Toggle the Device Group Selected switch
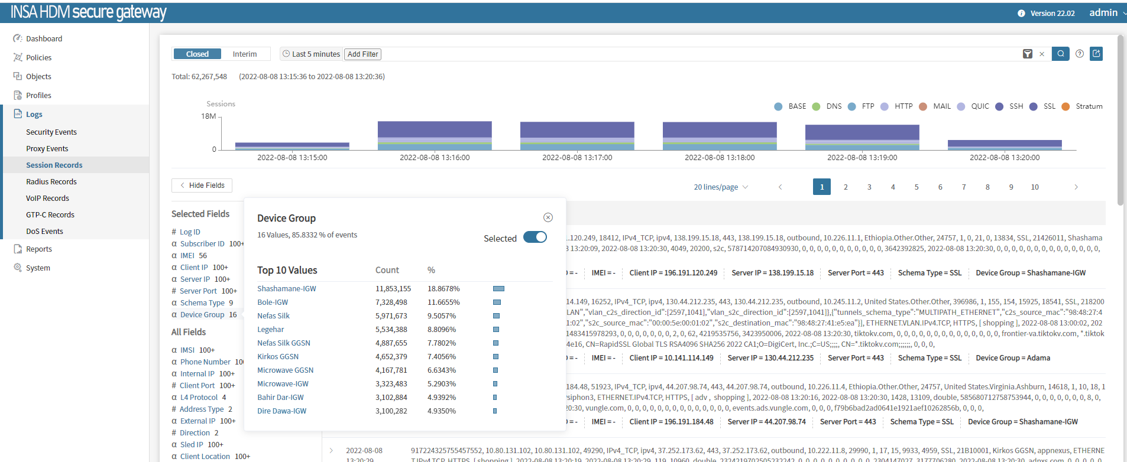1127x462 pixels. [535, 237]
